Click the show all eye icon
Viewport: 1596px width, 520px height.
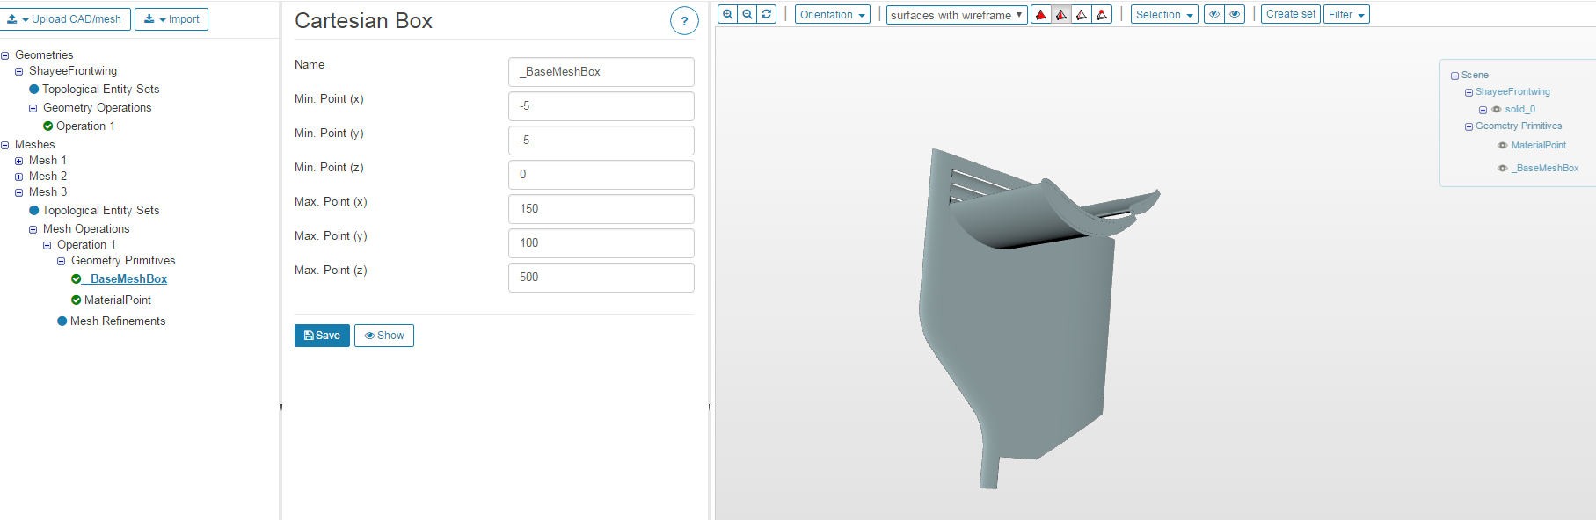1235,14
